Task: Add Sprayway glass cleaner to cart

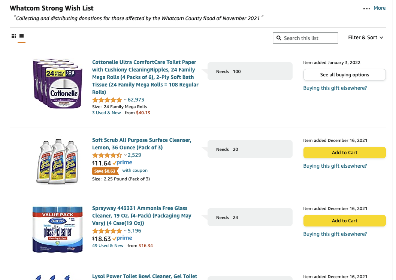Action: point(344,220)
